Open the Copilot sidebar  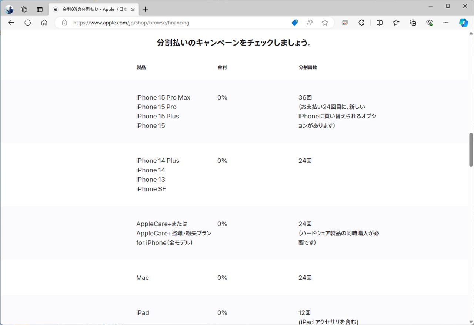pyautogui.click(x=464, y=23)
